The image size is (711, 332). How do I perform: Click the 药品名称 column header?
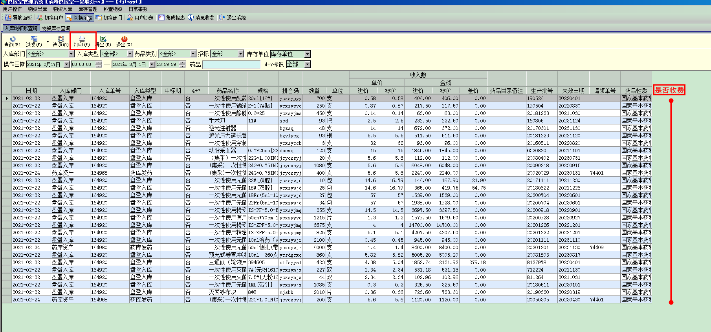pyautogui.click(x=228, y=91)
